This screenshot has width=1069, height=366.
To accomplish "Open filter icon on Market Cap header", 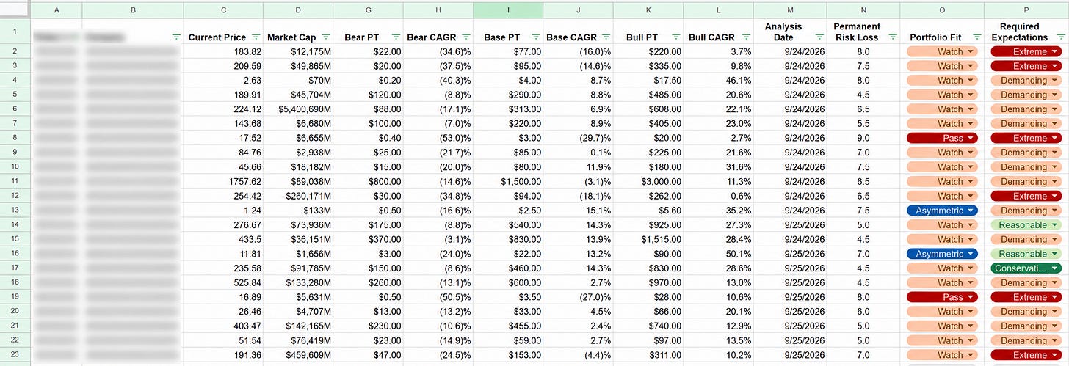I will point(325,37).
